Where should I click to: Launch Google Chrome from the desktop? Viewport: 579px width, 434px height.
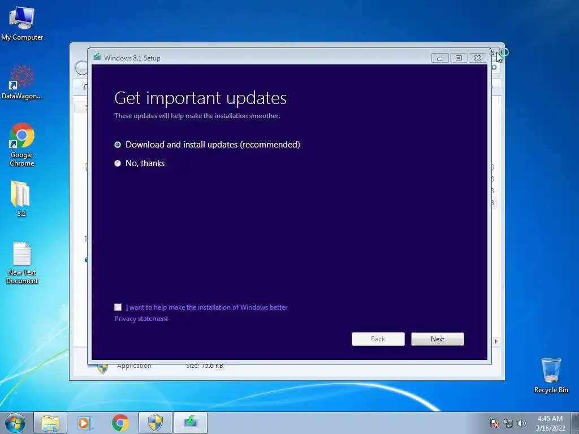pos(22,144)
